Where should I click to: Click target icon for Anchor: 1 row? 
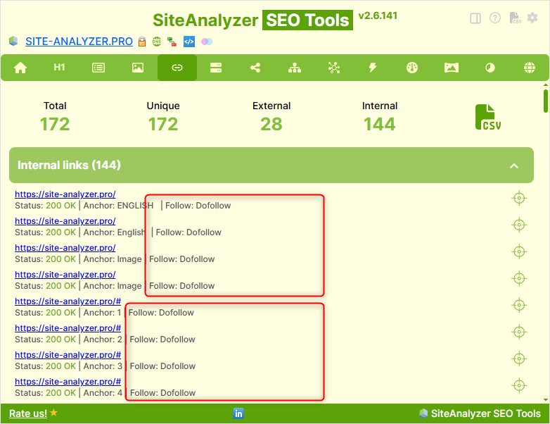click(519, 305)
